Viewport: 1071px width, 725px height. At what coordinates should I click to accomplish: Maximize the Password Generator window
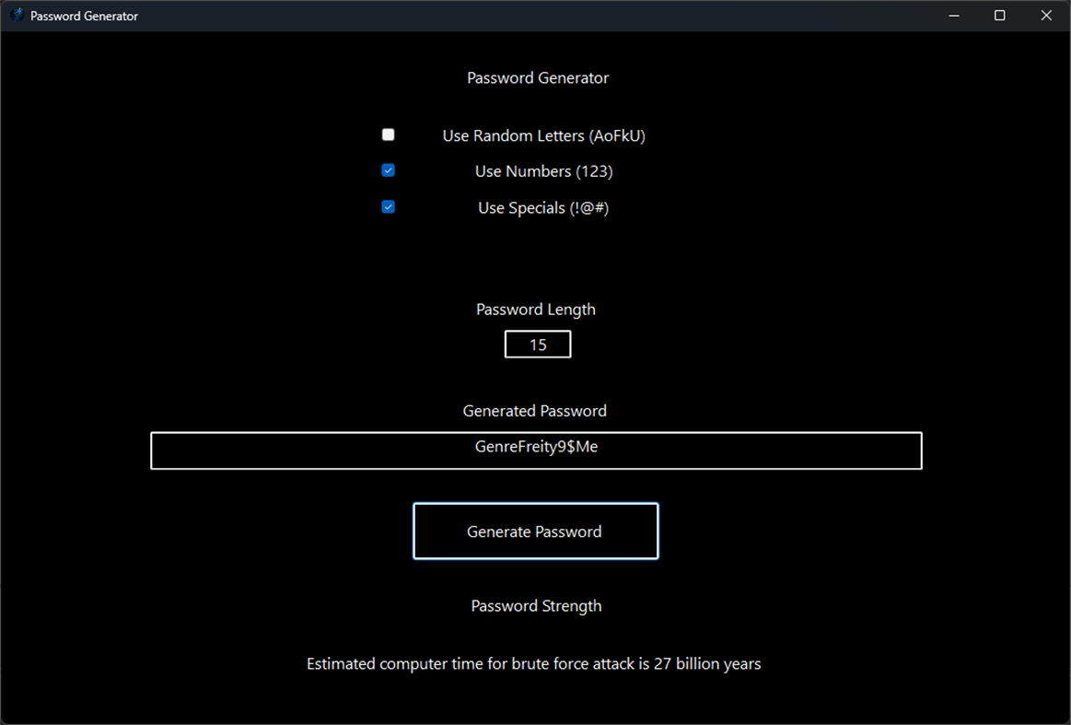click(x=999, y=15)
